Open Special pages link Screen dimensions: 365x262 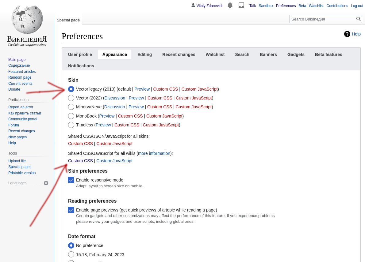(x=20, y=167)
